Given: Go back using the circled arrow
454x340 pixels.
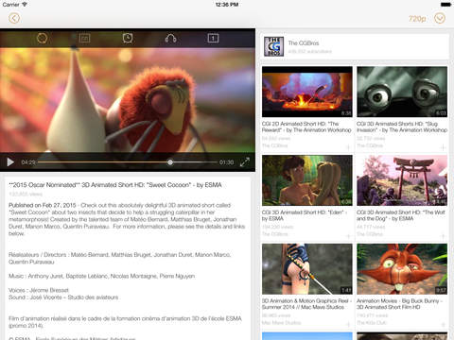Looking at the screenshot, I should tap(14, 18).
